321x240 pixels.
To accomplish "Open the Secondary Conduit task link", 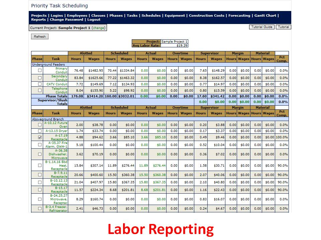I will click(x=60, y=78).
